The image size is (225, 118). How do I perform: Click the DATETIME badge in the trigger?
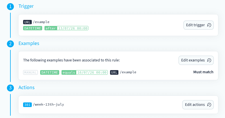[x=33, y=28]
